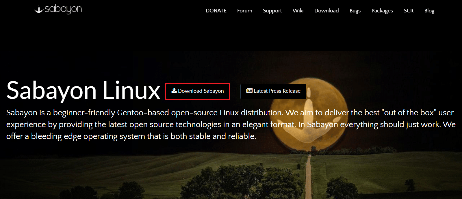Viewport: 462px width, 199px height.
Task: Browse Packages from the top menu
Action: 382,11
